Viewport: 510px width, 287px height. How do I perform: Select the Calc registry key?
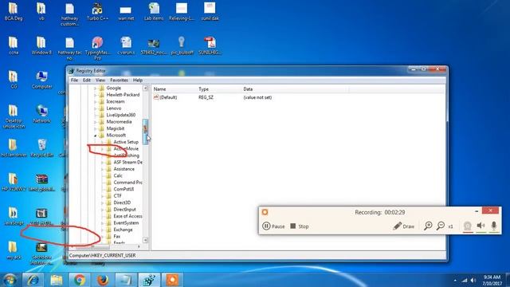pos(118,175)
